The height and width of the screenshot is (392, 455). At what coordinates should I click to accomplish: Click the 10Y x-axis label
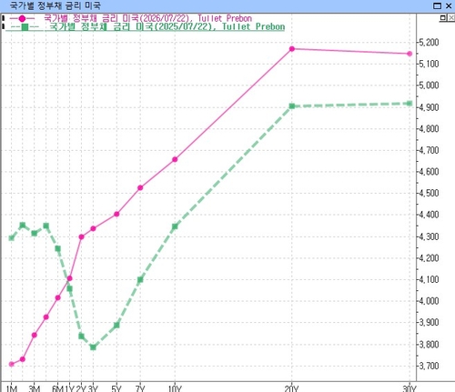coord(175,388)
